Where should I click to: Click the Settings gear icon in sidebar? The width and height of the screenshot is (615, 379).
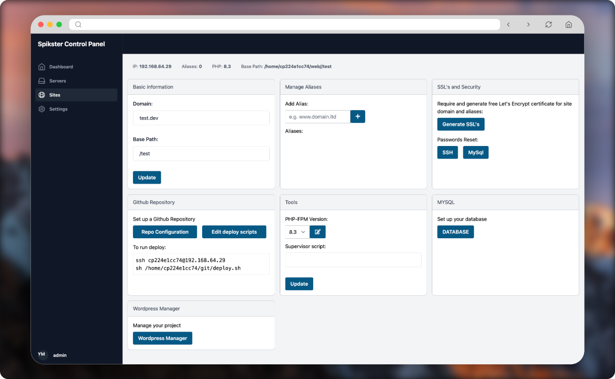(41, 109)
